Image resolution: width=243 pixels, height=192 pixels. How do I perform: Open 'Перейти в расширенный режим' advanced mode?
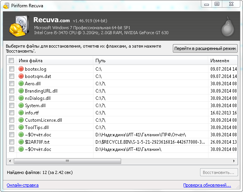[205, 49]
